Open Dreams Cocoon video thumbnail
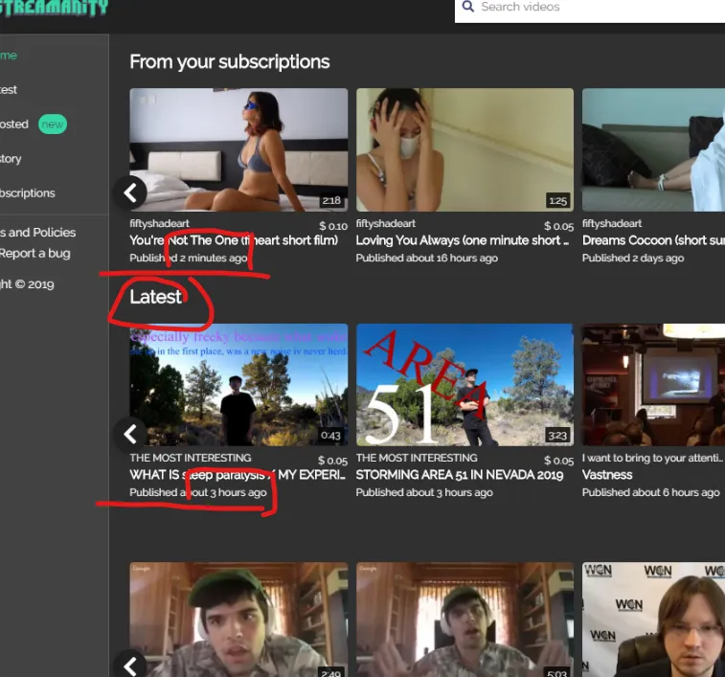This screenshot has width=725, height=677. [x=653, y=149]
